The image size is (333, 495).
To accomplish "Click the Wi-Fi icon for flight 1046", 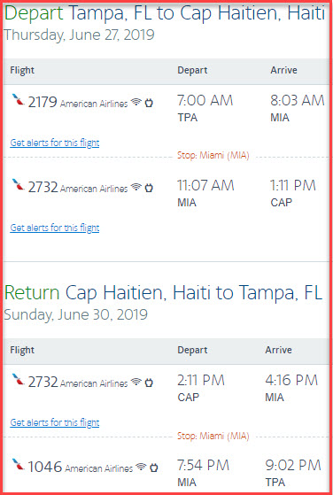I will (x=142, y=467).
